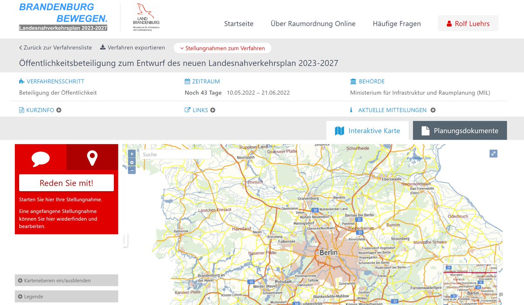Click the Suche map search field

tap(176, 154)
